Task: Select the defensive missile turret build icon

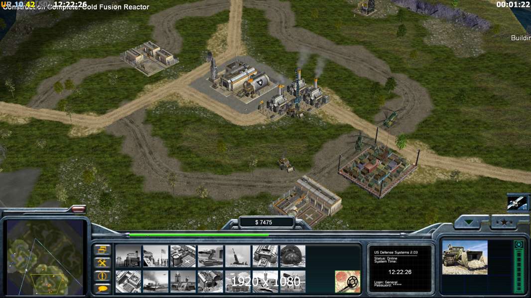Action: coord(210,256)
